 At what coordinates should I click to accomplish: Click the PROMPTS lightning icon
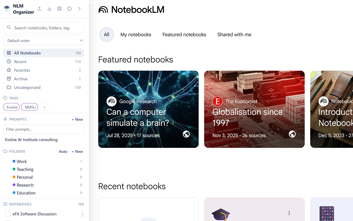coord(5,119)
